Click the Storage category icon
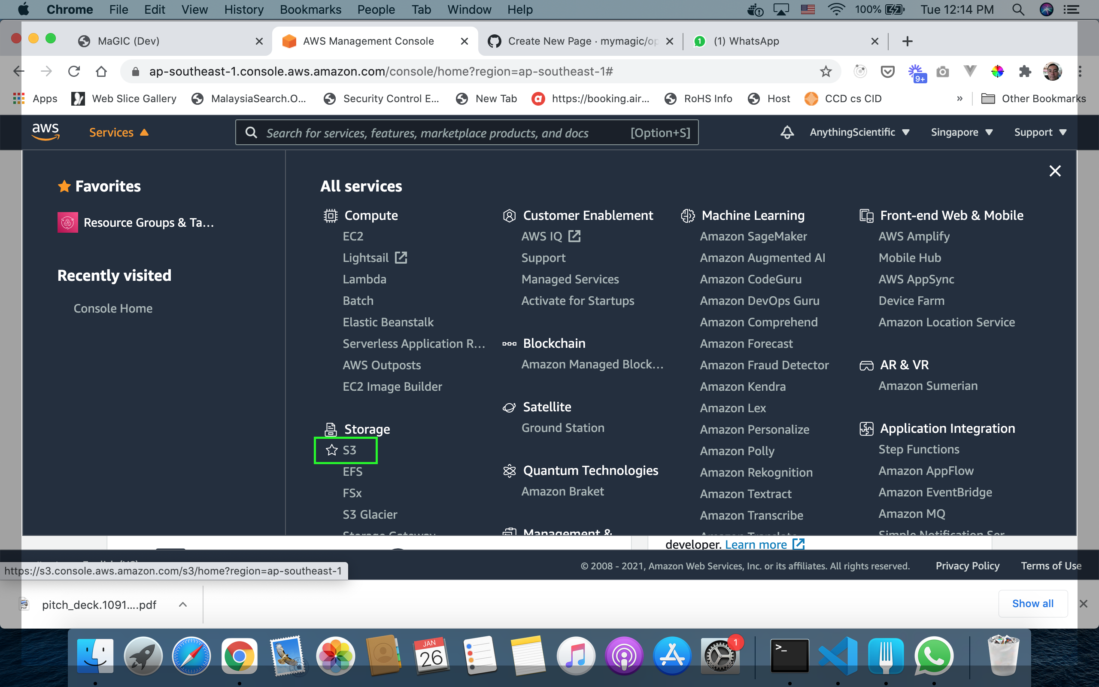1099x687 pixels. click(331, 429)
